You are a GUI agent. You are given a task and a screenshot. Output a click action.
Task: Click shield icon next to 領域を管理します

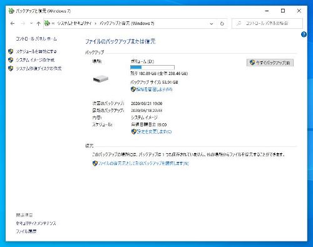pos(133,89)
